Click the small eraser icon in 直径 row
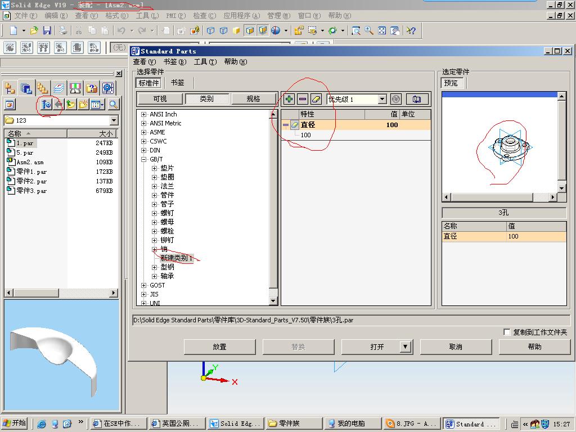This screenshot has width=576, height=432. [x=294, y=125]
